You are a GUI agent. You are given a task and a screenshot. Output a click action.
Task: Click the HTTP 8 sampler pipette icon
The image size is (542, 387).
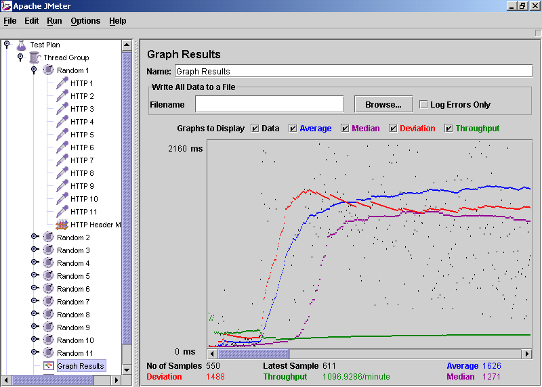click(x=62, y=173)
